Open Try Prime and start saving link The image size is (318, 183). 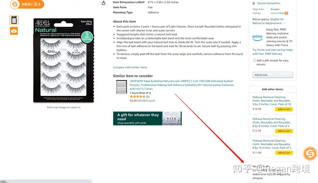[x=273, y=52]
